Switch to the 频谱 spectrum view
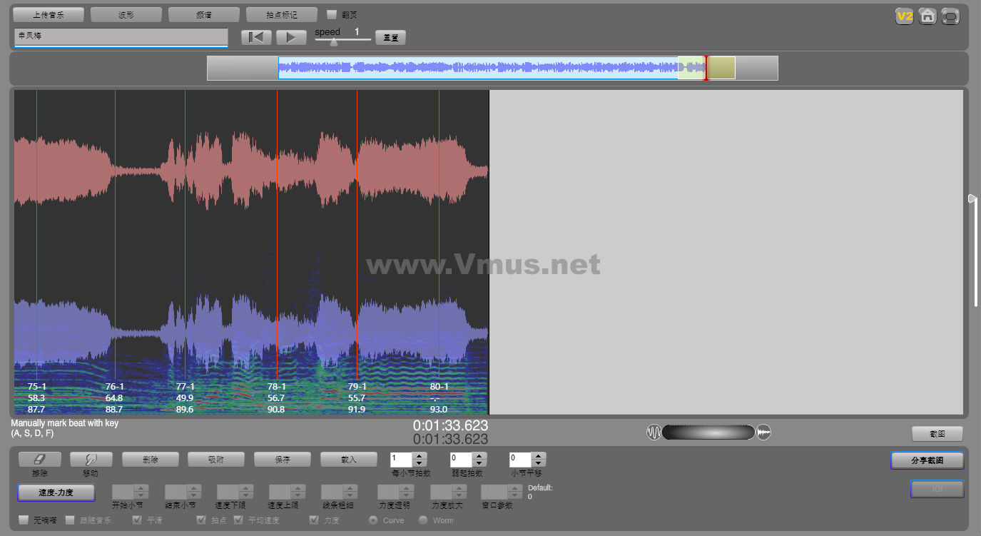 pyautogui.click(x=203, y=14)
